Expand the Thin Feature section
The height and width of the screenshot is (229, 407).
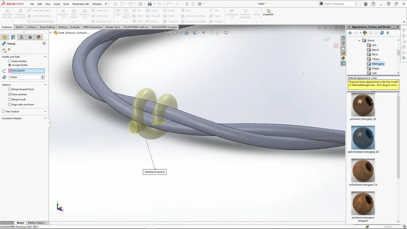(x=45, y=111)
